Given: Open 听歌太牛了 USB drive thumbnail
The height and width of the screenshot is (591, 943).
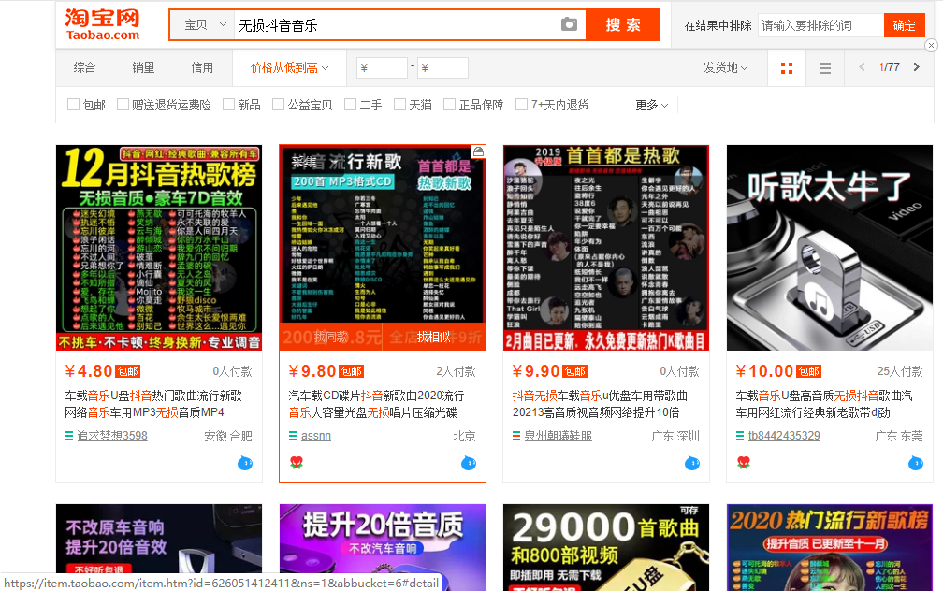Looking at the screenshot, I should [830, 248].
